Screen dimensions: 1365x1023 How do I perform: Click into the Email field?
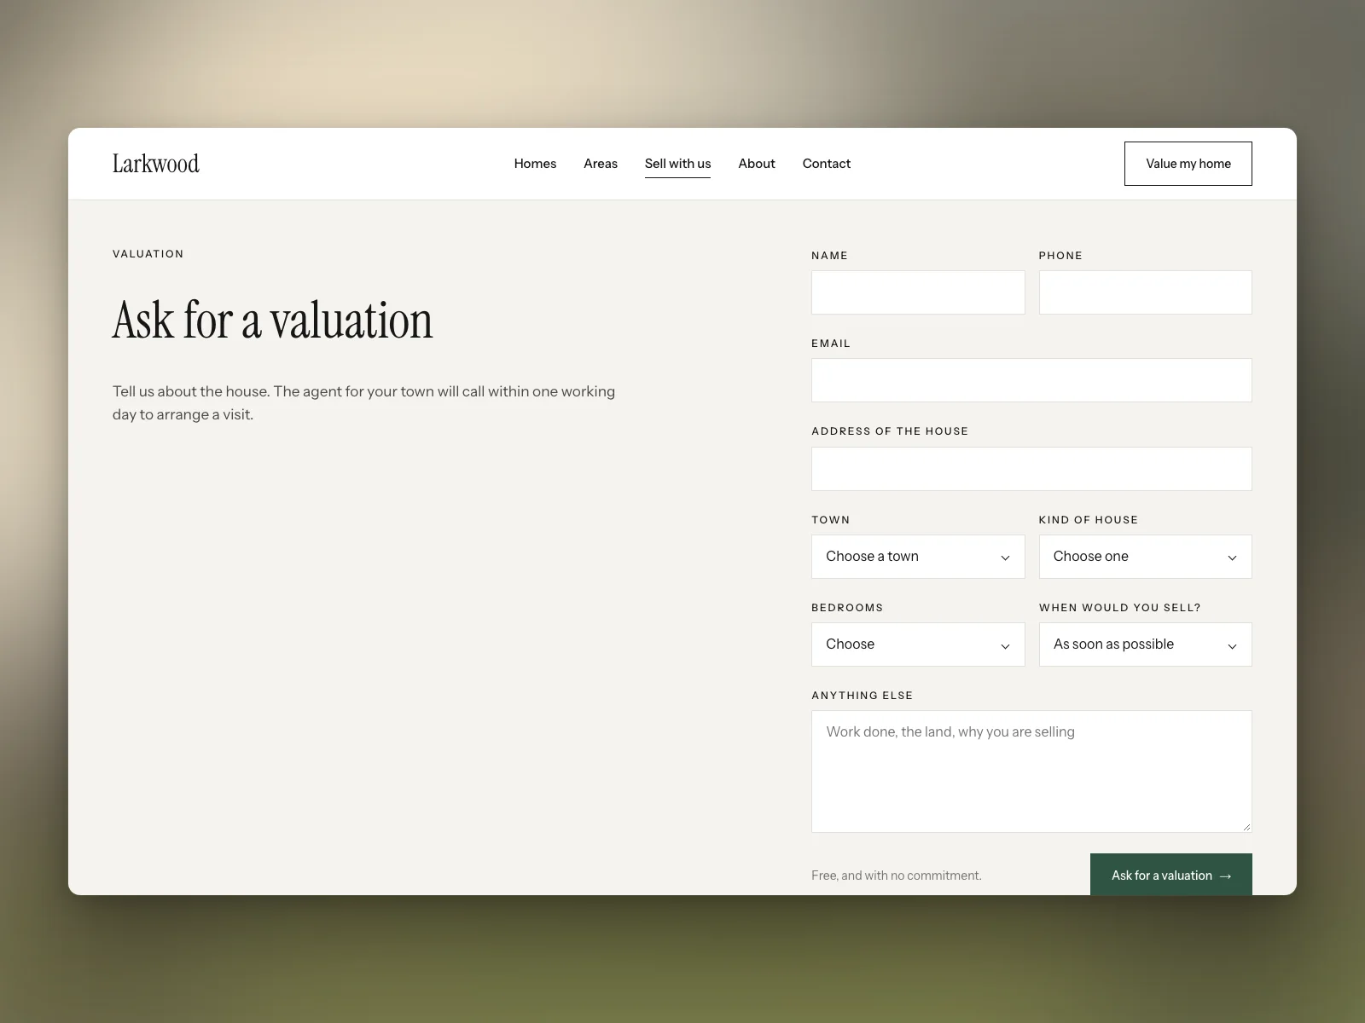[x=1031, y=380]
